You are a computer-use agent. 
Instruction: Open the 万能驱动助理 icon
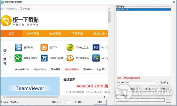44,58
